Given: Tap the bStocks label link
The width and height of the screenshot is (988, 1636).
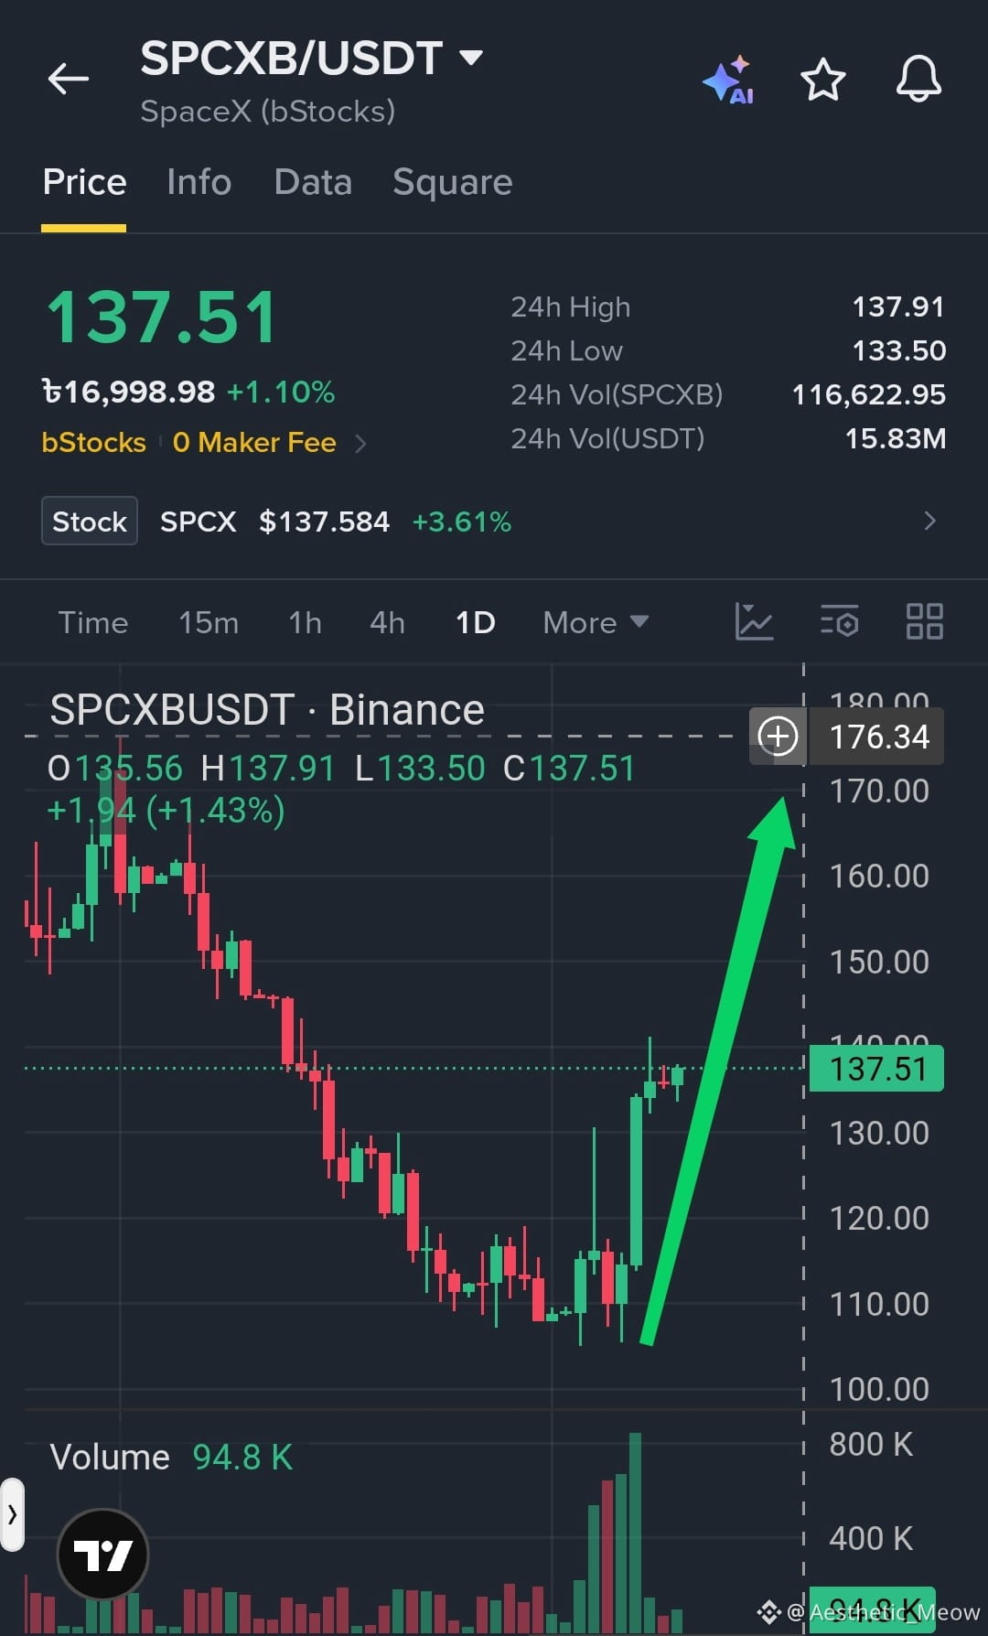Looking at the screenshot, I should point(93,443).
